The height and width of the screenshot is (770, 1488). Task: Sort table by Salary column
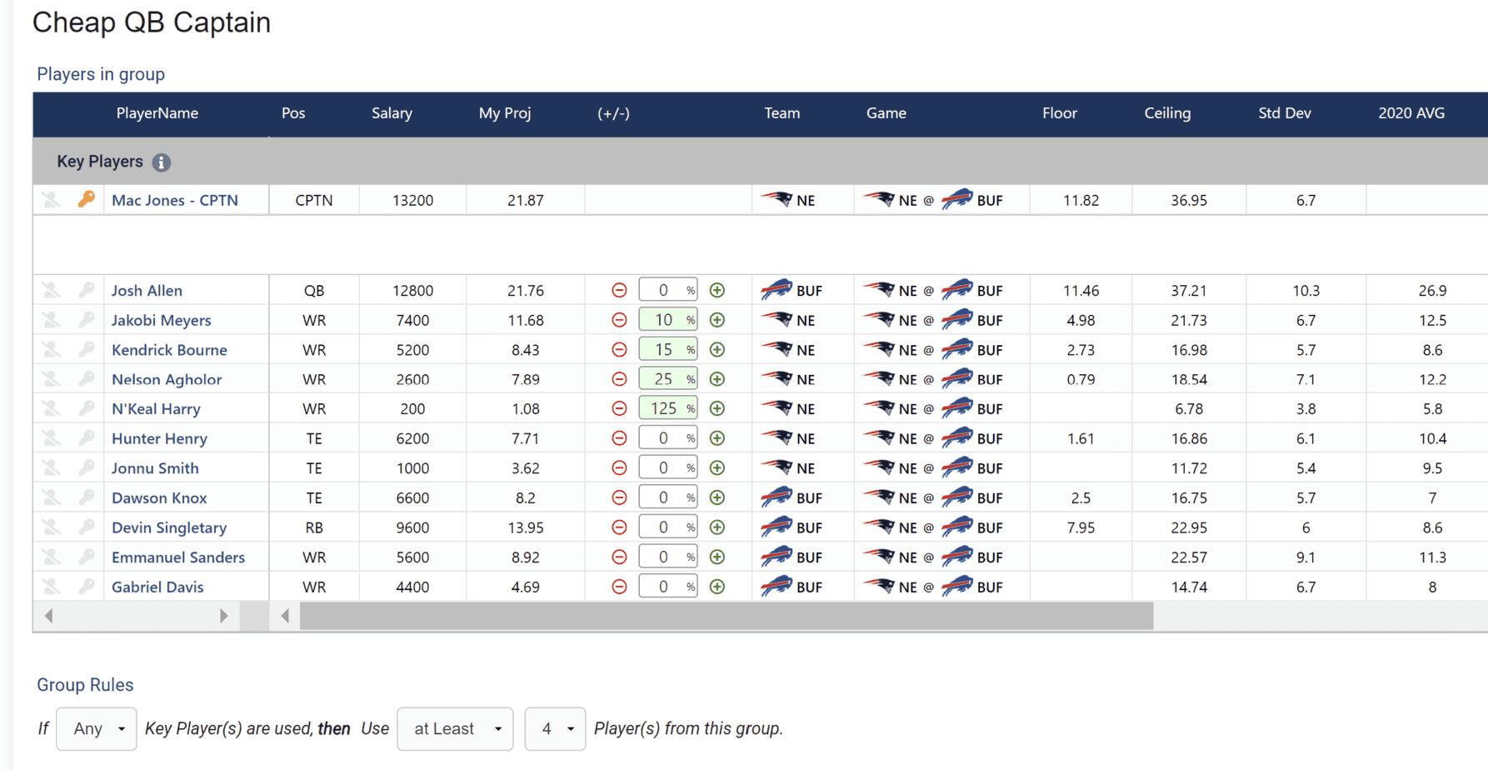[392, 113]
